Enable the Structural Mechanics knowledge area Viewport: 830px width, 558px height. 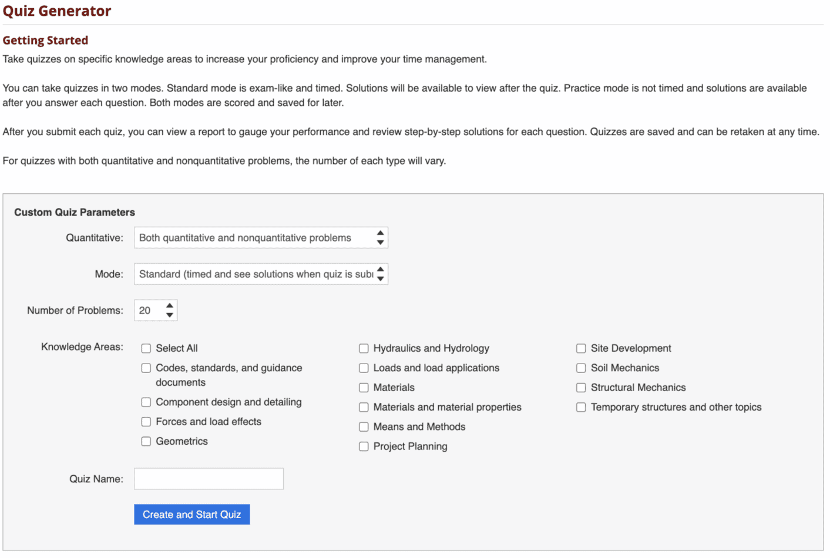(x=581, y=387)
